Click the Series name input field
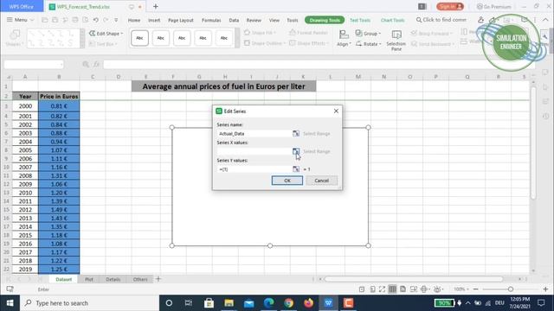 tap(254, 134)
